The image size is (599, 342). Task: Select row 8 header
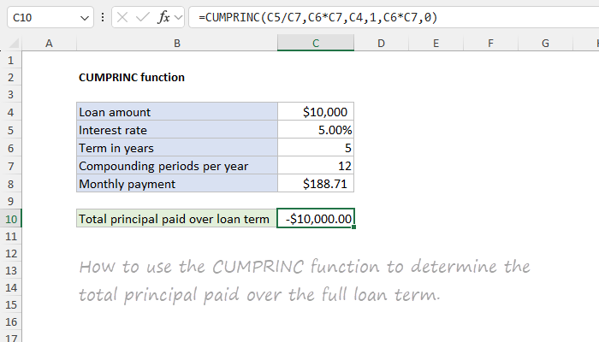tap(10, 184)
